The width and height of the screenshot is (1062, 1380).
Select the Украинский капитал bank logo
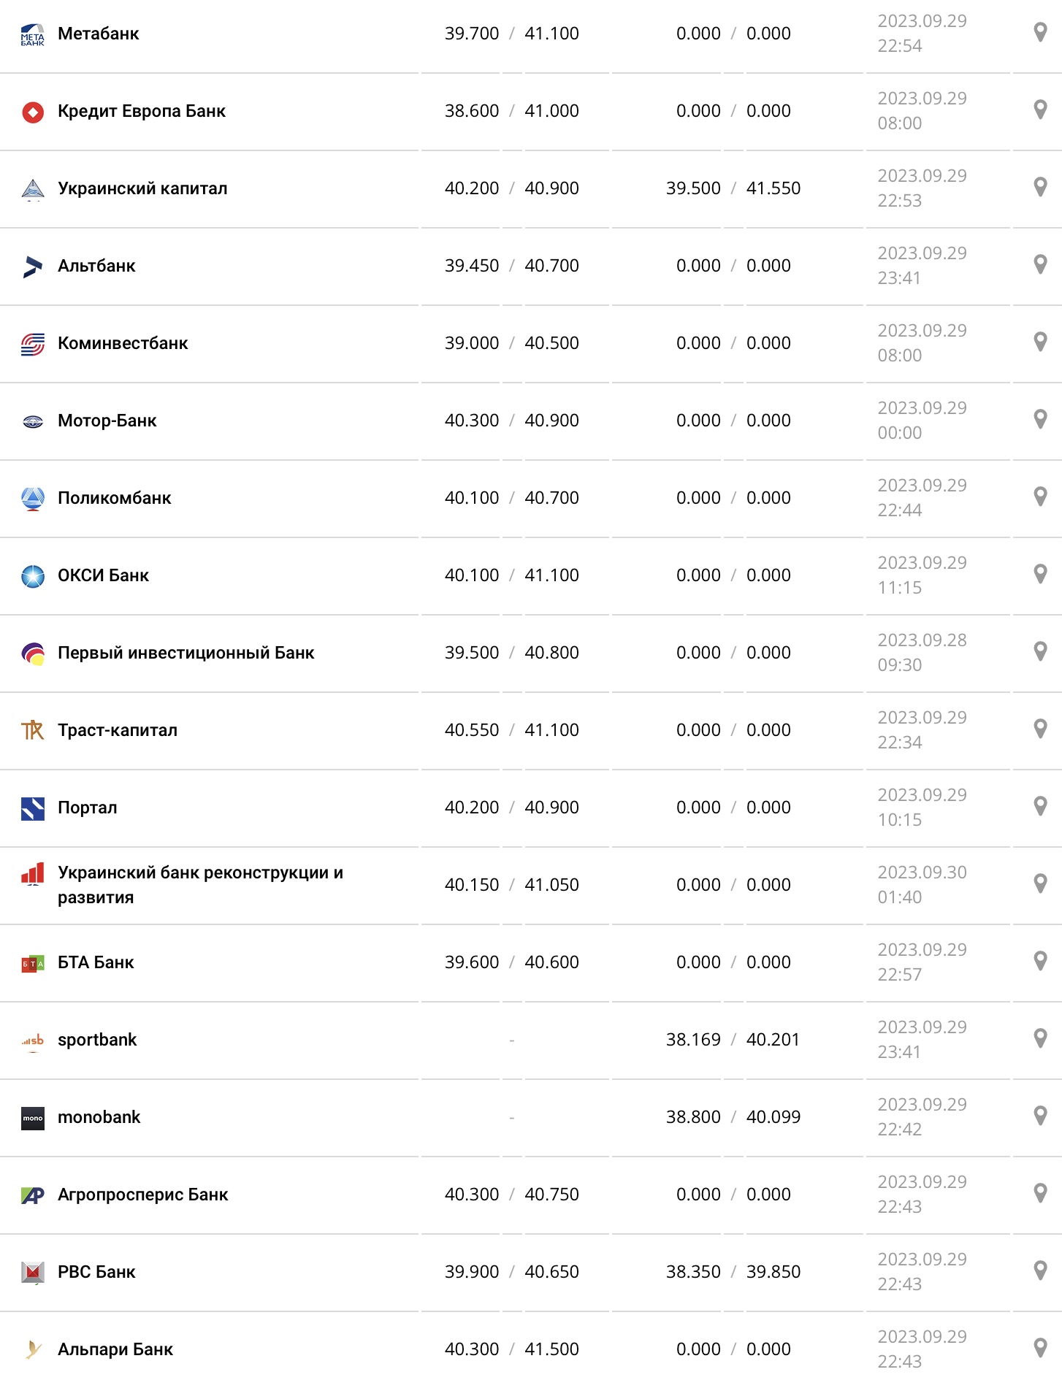click(32, 188)
